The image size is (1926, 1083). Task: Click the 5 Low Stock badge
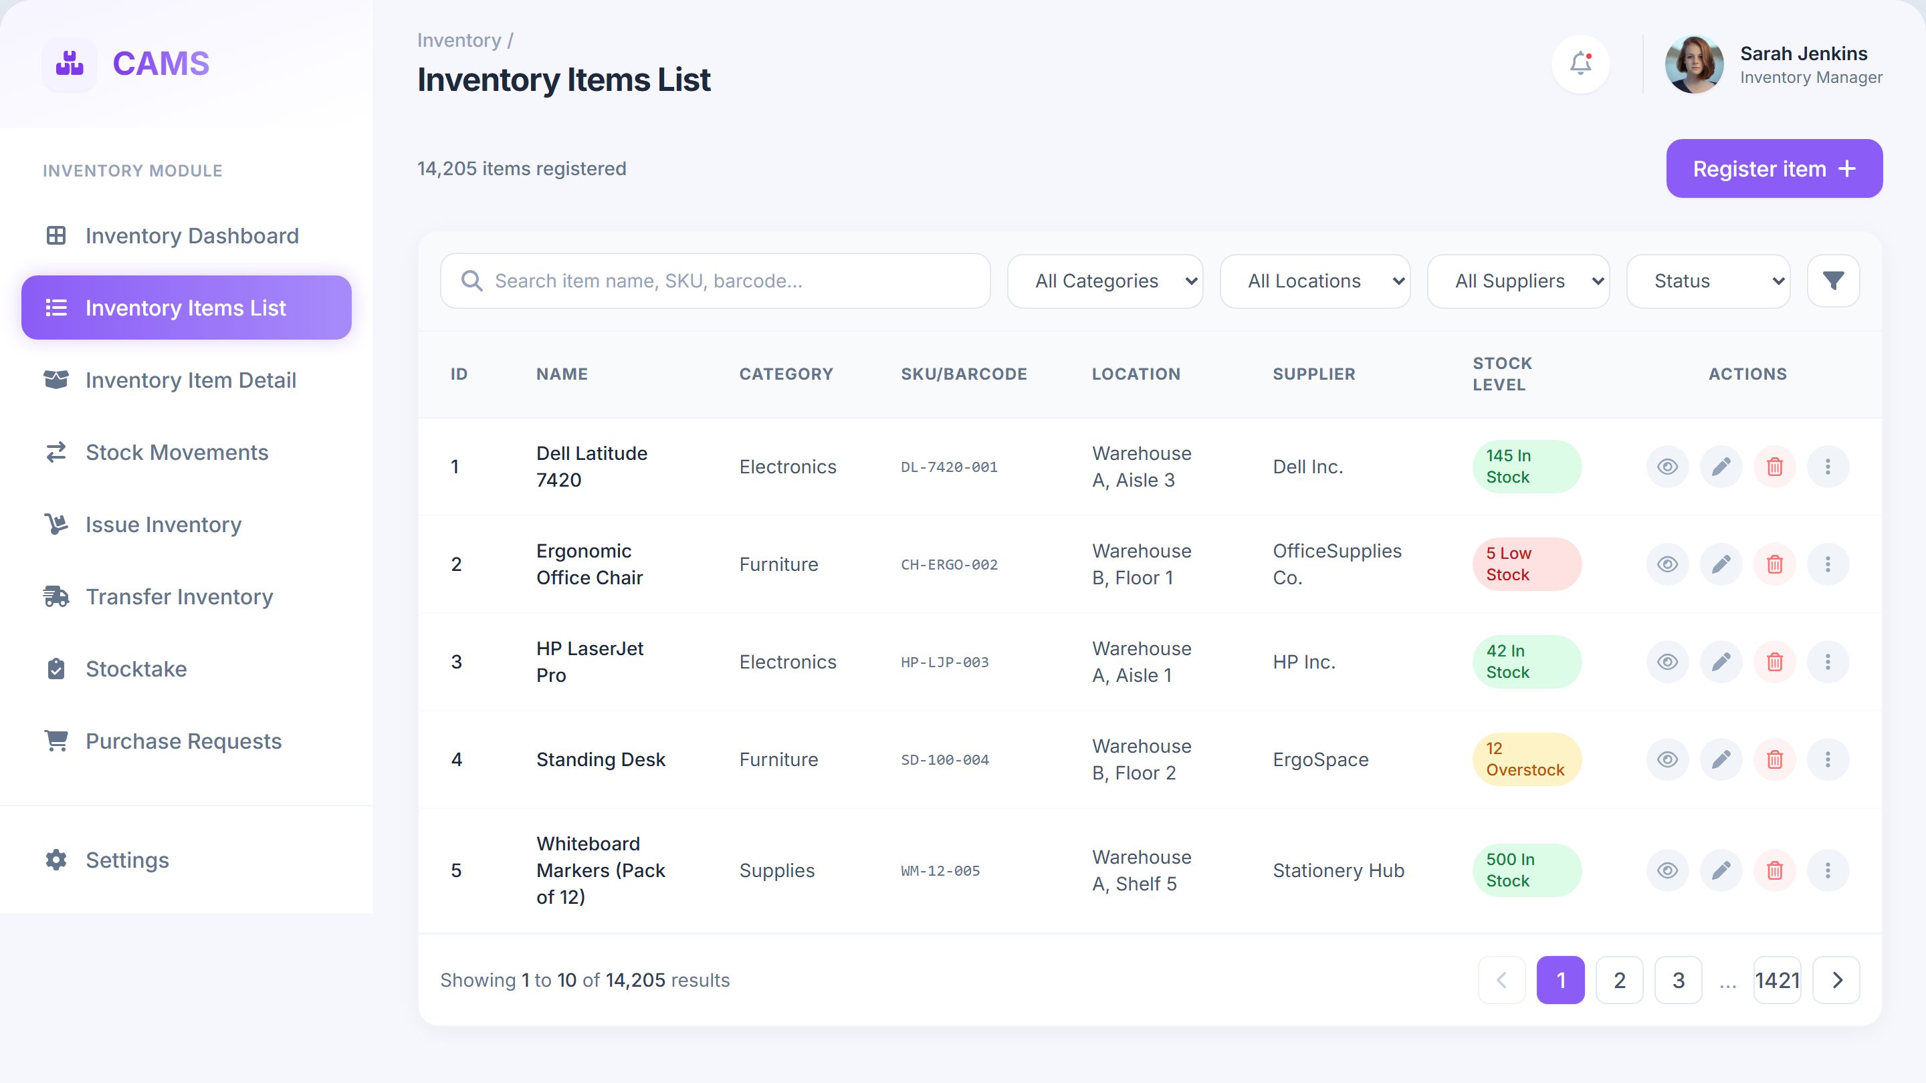[1527, 564]
